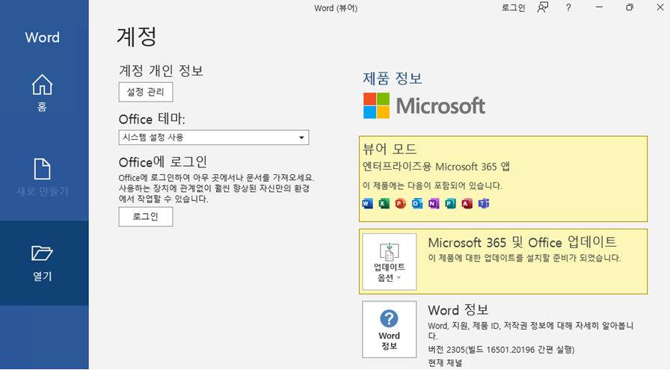The height and width of the screenshot is (370, 670).
Task: Restore down the Word window
Action: (630, 7)
